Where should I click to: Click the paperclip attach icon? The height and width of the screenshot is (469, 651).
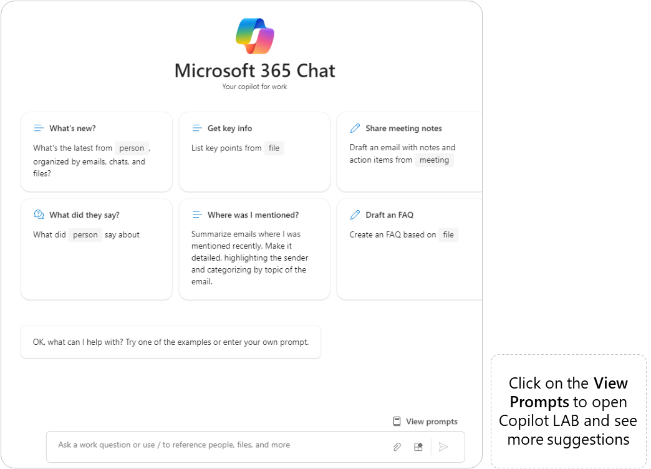(x=397, y=447)
